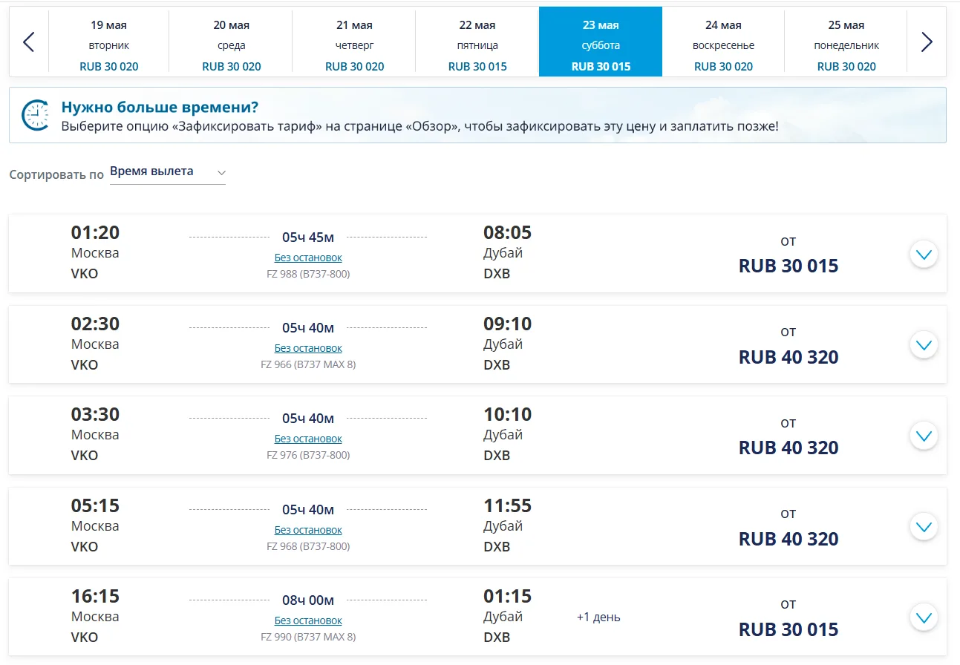Image resolution: width=960 pixels, height=665 pixels.
Task: Open nonstop link for flight FZ 966
Action: (308, 348)
